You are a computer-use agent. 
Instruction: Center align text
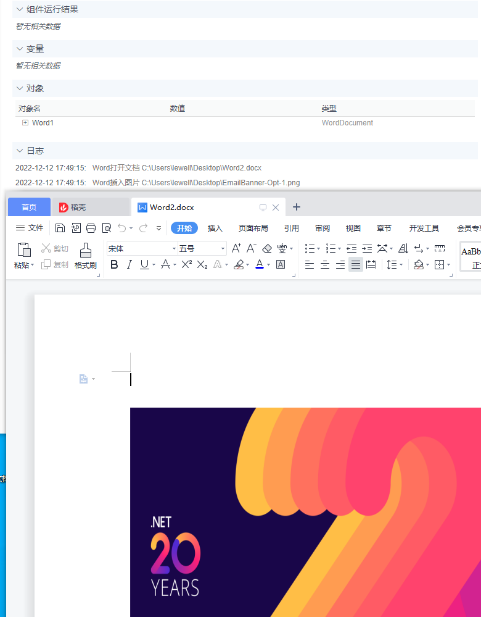tap(325, 265)
